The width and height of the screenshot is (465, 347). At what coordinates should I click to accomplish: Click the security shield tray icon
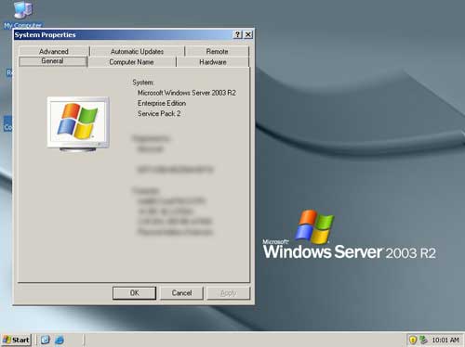[413, 340]
